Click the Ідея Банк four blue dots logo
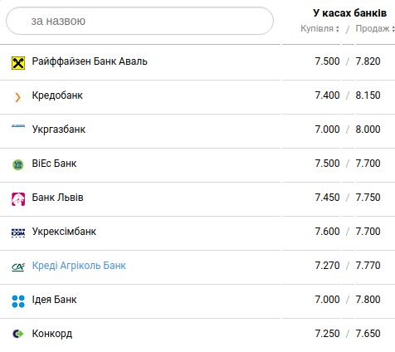 coord(18,301)
